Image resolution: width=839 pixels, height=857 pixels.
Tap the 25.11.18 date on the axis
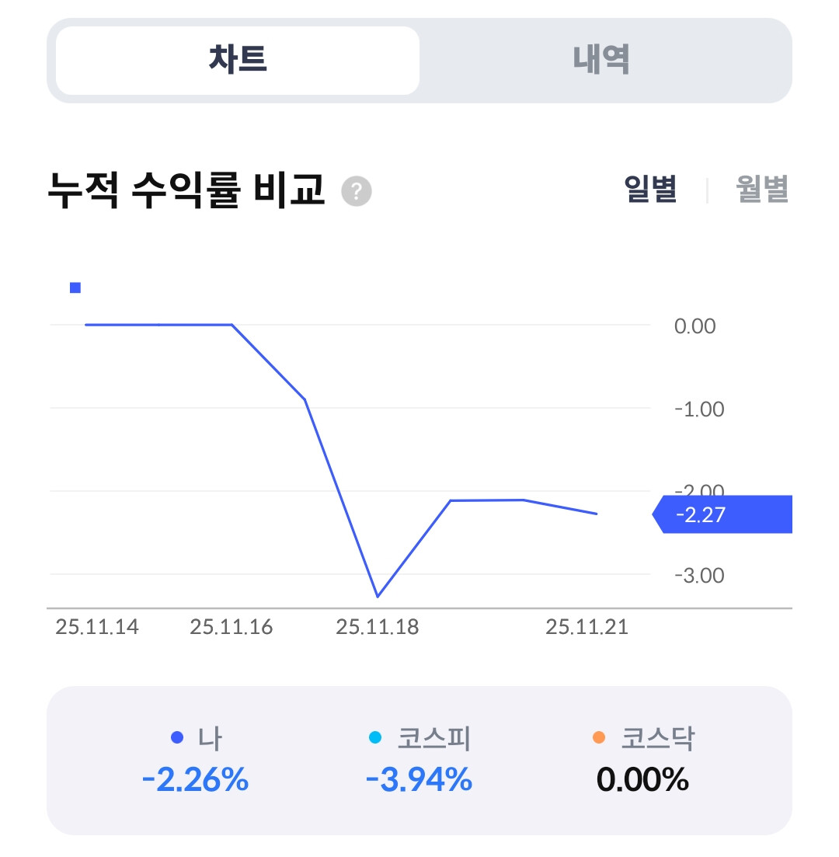point(377,627)
